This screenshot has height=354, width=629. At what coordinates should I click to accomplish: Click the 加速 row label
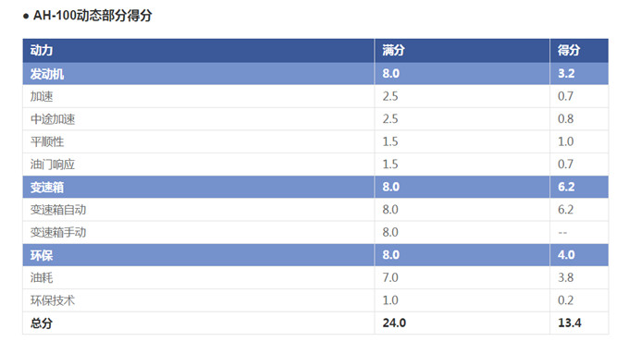point(42,96)
